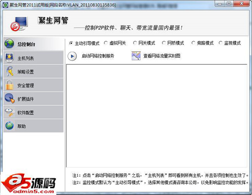Click the globe icon beside 总控制台
The width and height of the screenshot is (252, 195).
[x=9, y=44]
